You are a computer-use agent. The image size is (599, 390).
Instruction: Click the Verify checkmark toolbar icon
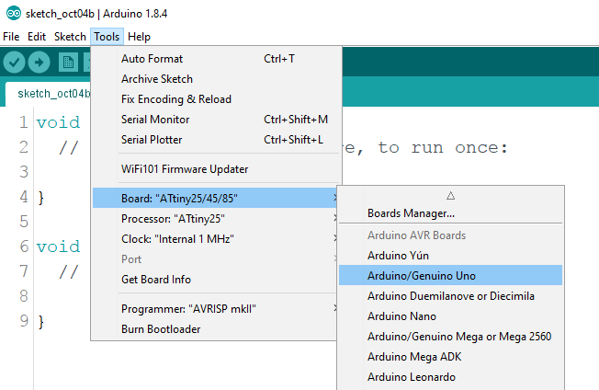pyautogui.click(x=14, y=62)
